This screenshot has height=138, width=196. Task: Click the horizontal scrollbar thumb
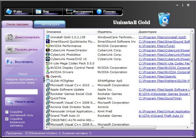coord(103,127)
